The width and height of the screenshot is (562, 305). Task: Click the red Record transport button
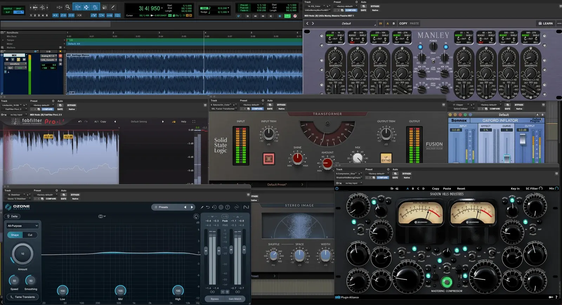pyautogui.click(x=295, y=16)
